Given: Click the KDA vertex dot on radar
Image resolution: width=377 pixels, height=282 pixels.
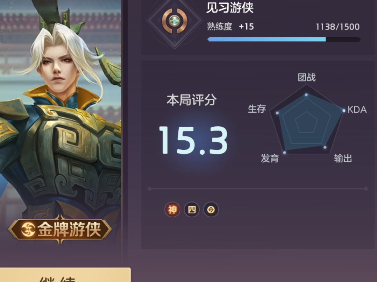Looking at the screenshot, I should click(x=344, y=111).
